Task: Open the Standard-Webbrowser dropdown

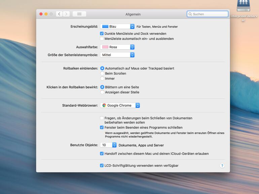Action: point(120,105)
